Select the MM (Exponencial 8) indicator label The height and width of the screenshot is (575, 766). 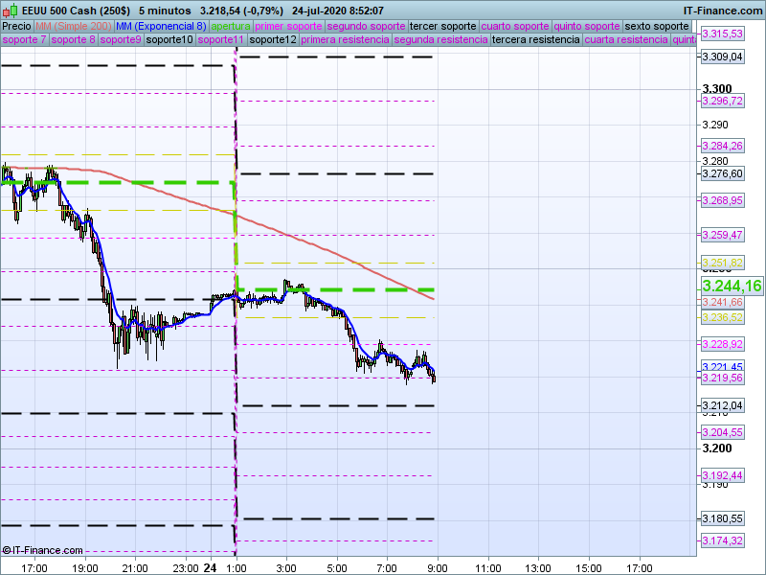coord(161,26)
